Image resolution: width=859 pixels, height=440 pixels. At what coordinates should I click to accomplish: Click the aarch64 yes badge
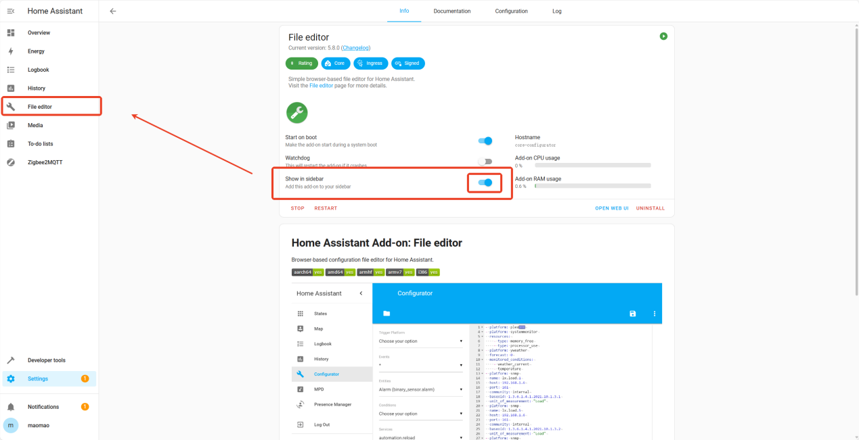307,272
